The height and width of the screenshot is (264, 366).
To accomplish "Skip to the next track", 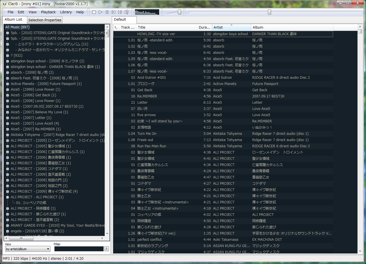I will tap(120, 12).
